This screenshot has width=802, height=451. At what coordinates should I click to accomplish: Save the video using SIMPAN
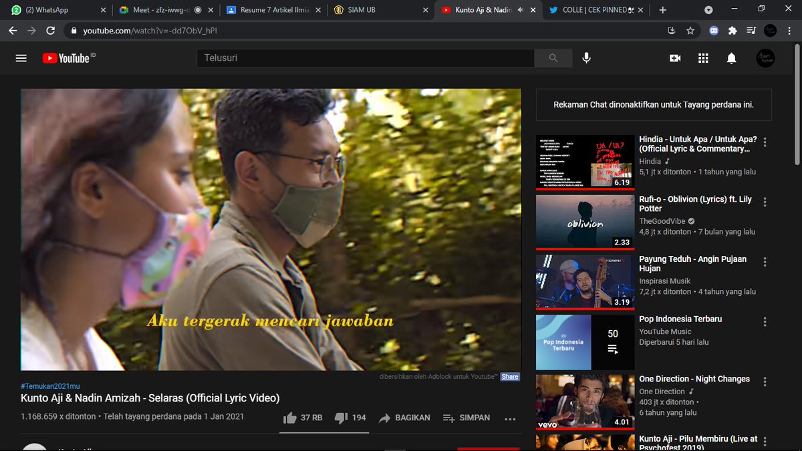pyautogui.click(x=466, y=418)
